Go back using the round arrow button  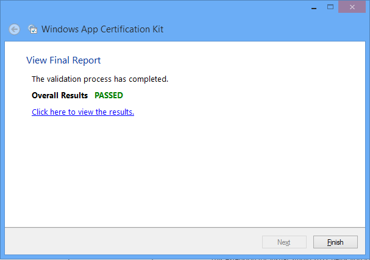pos(15,29)
